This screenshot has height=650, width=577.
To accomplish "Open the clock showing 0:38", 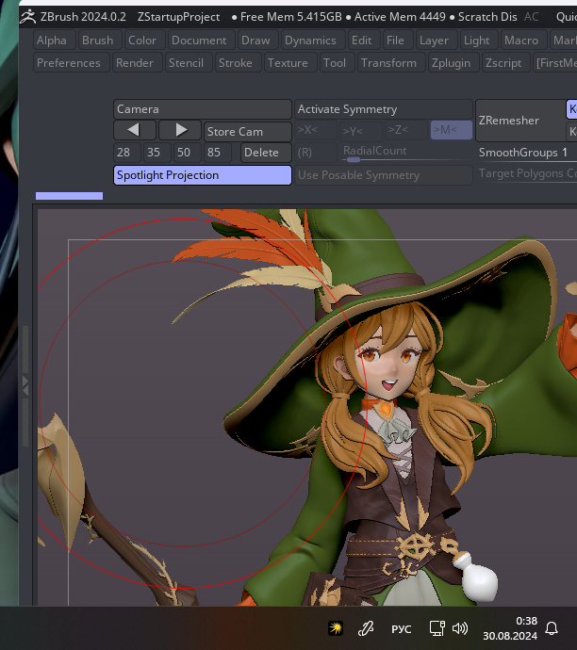I will [x=510, y=628].
